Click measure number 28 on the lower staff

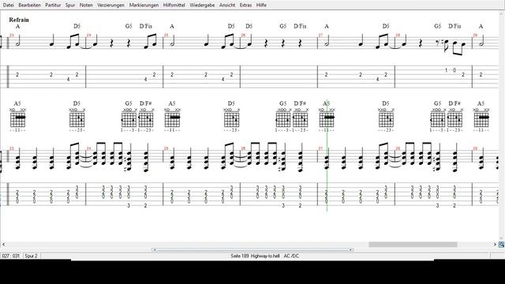[x=398, y=148]
